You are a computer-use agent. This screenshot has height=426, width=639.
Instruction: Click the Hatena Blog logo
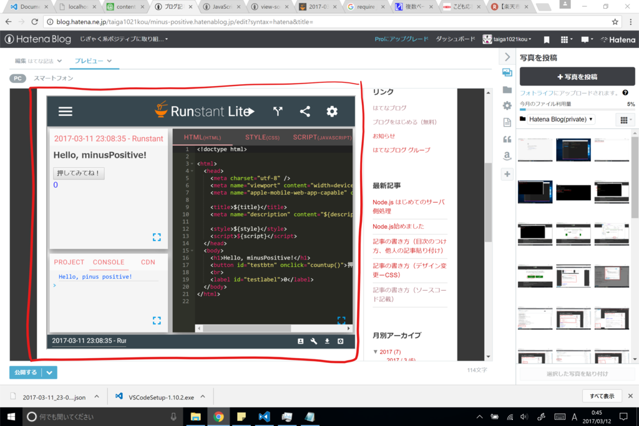[x=37, y=39]
